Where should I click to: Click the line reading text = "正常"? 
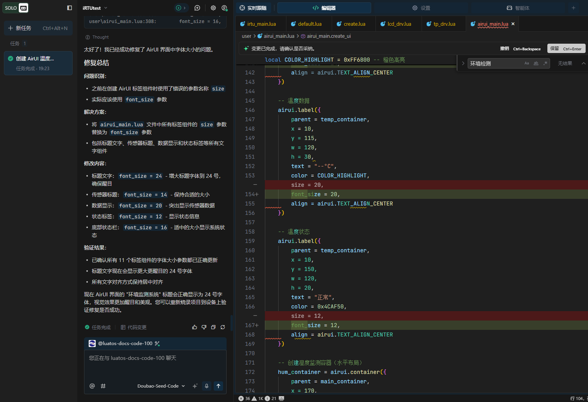[x=313, y=297]
